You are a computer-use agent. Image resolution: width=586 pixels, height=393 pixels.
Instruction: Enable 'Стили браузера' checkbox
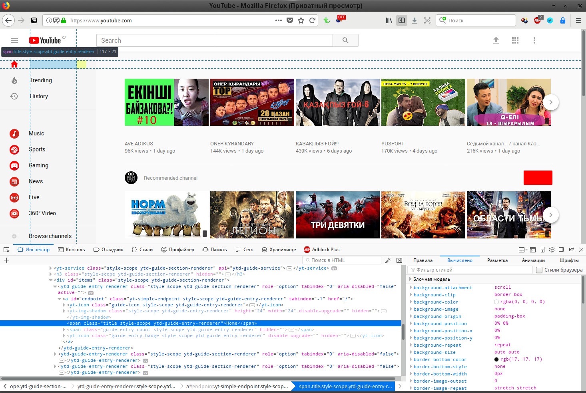pos(539,270)
